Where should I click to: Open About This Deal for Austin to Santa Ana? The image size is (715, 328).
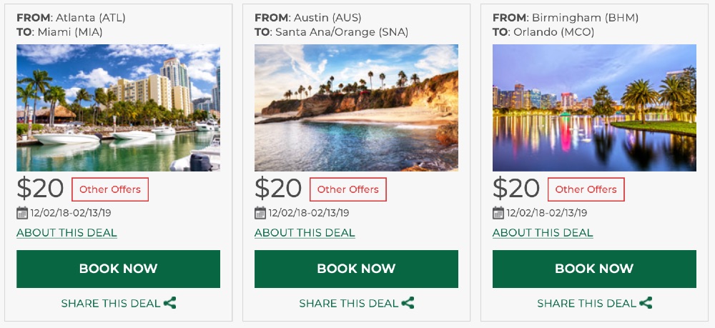[305, 233]
